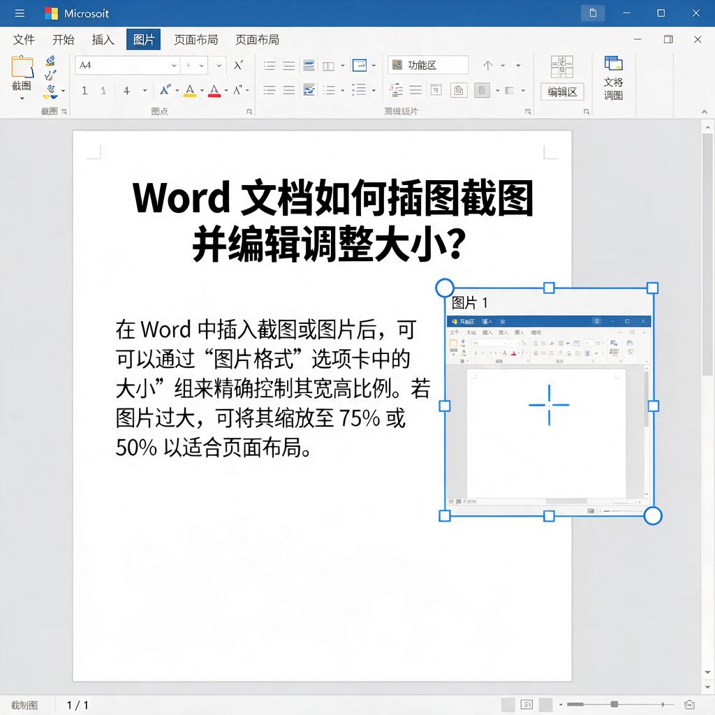
Task: Click the blue A text effects icon
Action: pos(165,90)
